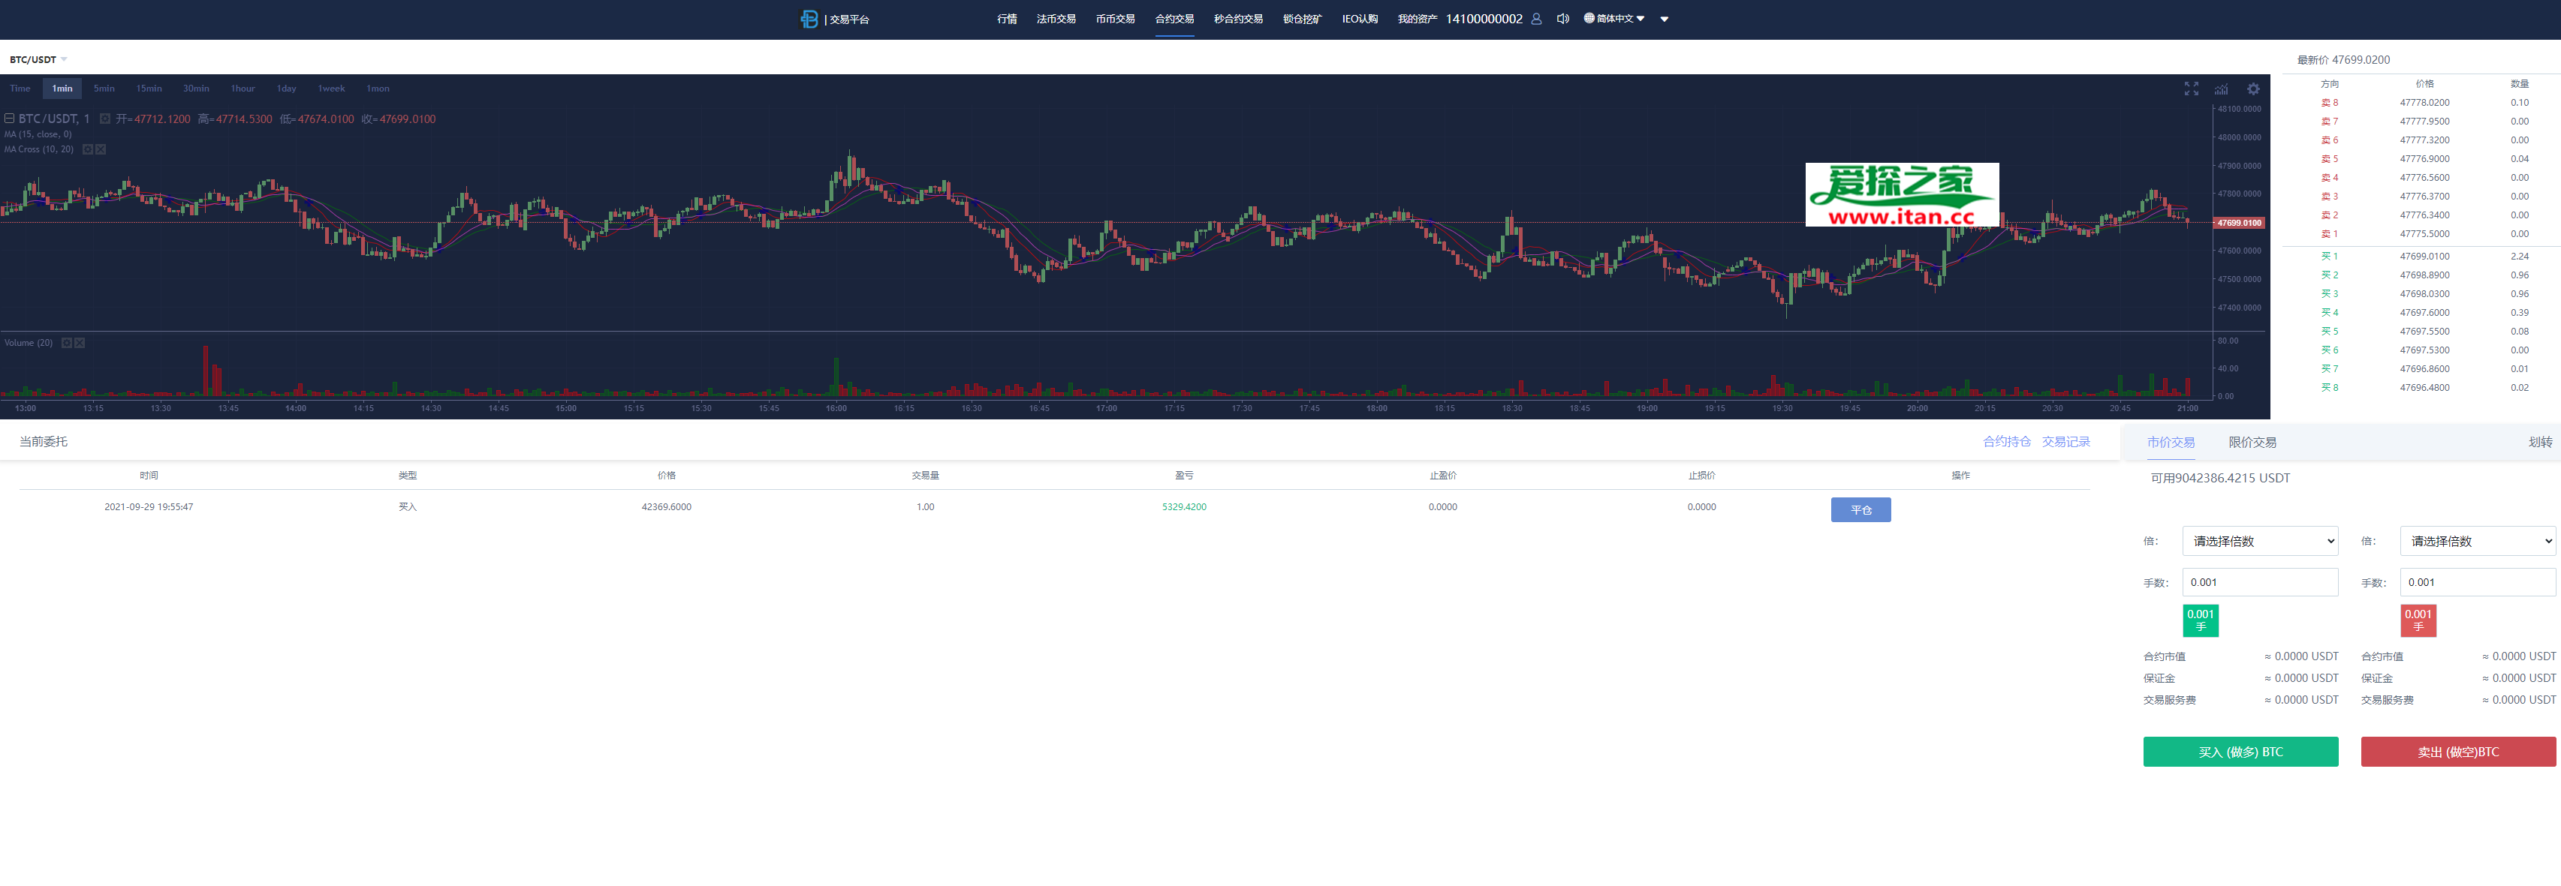Click the speaker announcement icon

[x=1563, y=19]
